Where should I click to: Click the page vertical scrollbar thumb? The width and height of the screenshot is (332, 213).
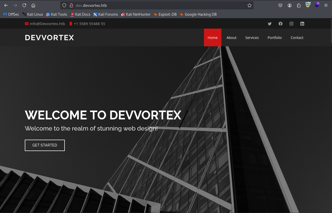(331, 31)
